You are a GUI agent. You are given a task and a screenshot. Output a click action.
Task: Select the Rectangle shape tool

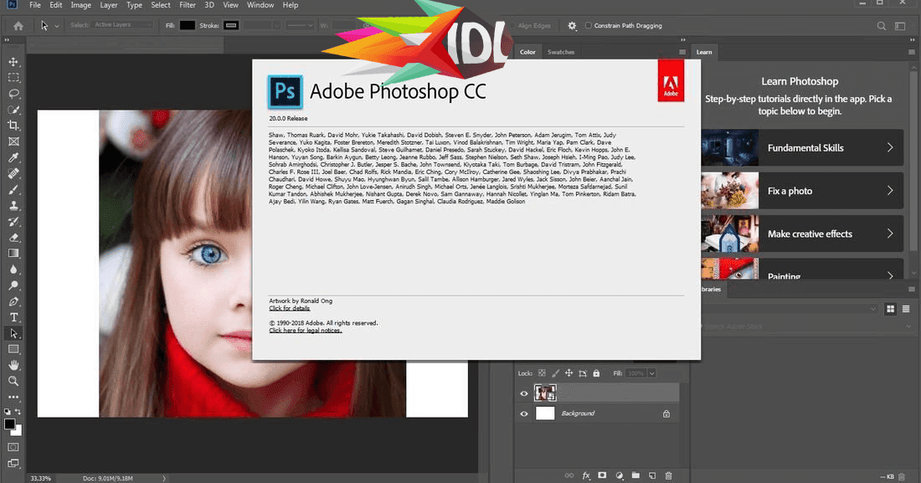(x=13, y=349)
